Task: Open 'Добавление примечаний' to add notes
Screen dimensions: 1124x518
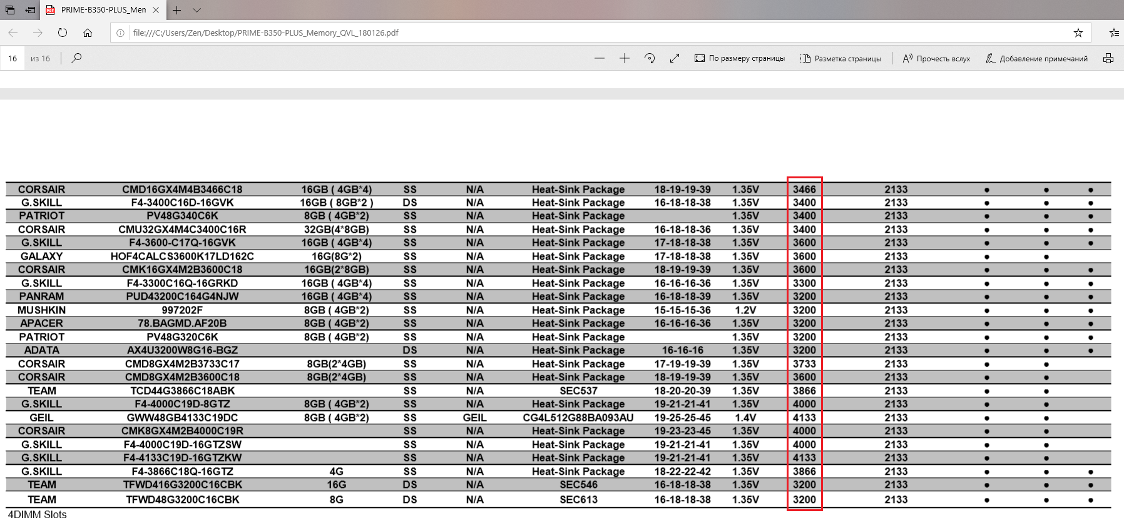Action: pyautogui.click(x=1036, y=58)
